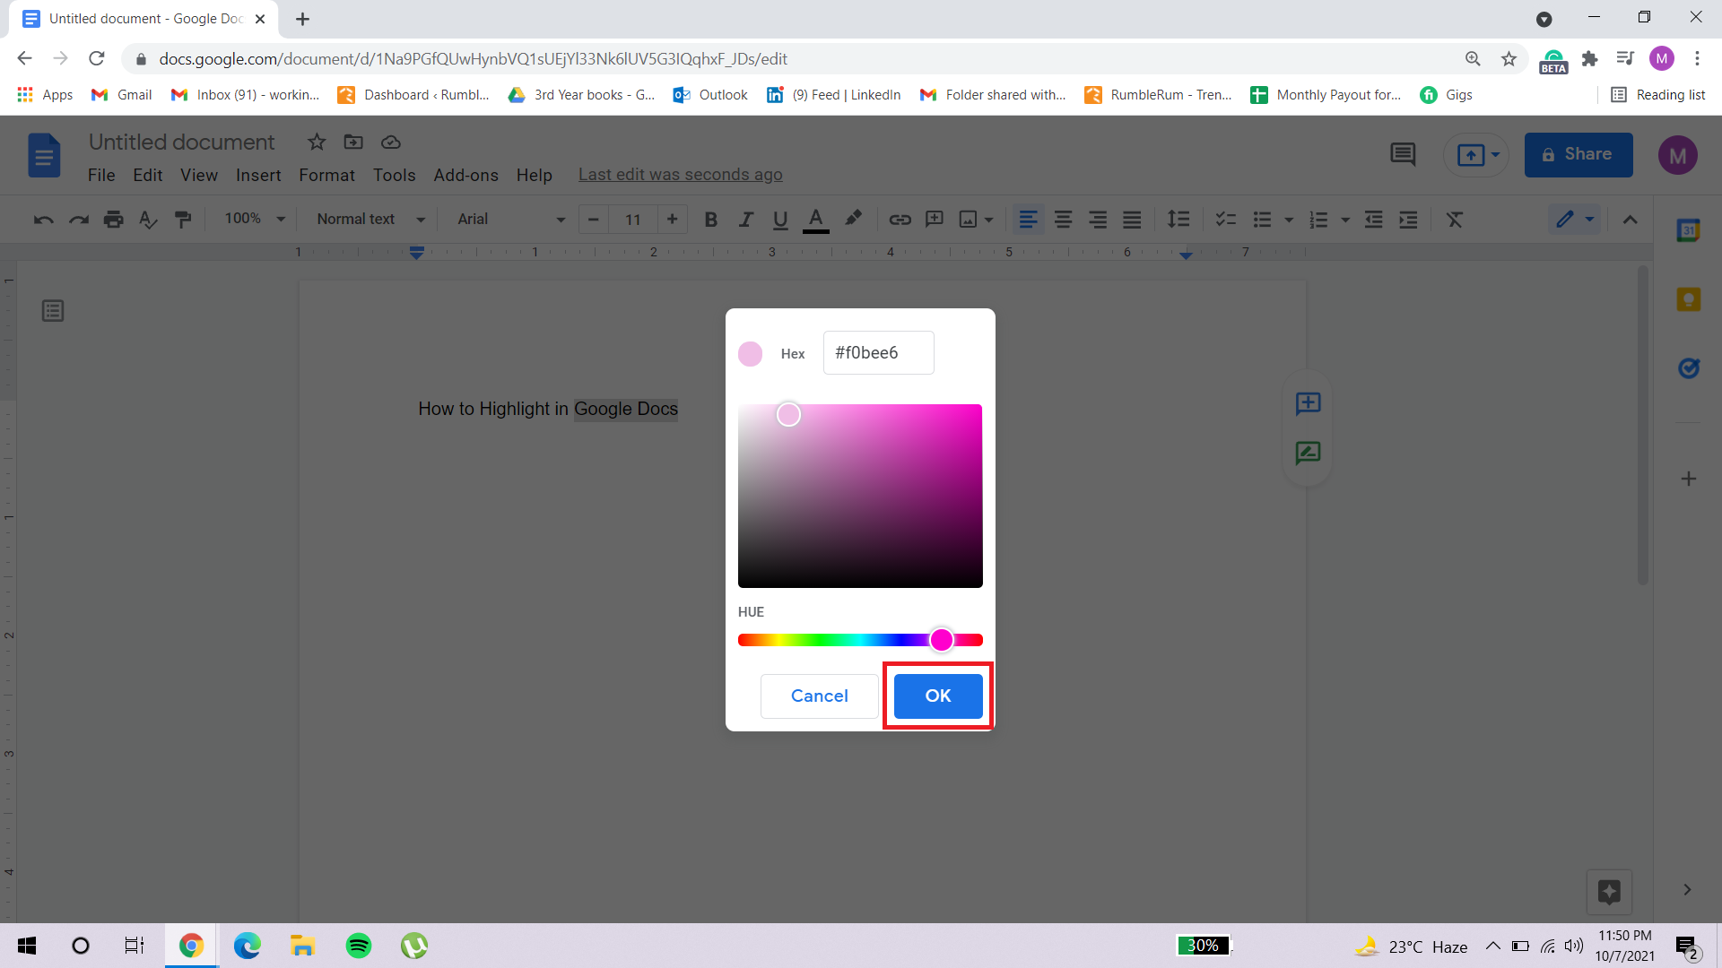The height and width of the screenshot is (968, 1722).
Task: Click the Hex color input field
Action: [x=878, y=352]
